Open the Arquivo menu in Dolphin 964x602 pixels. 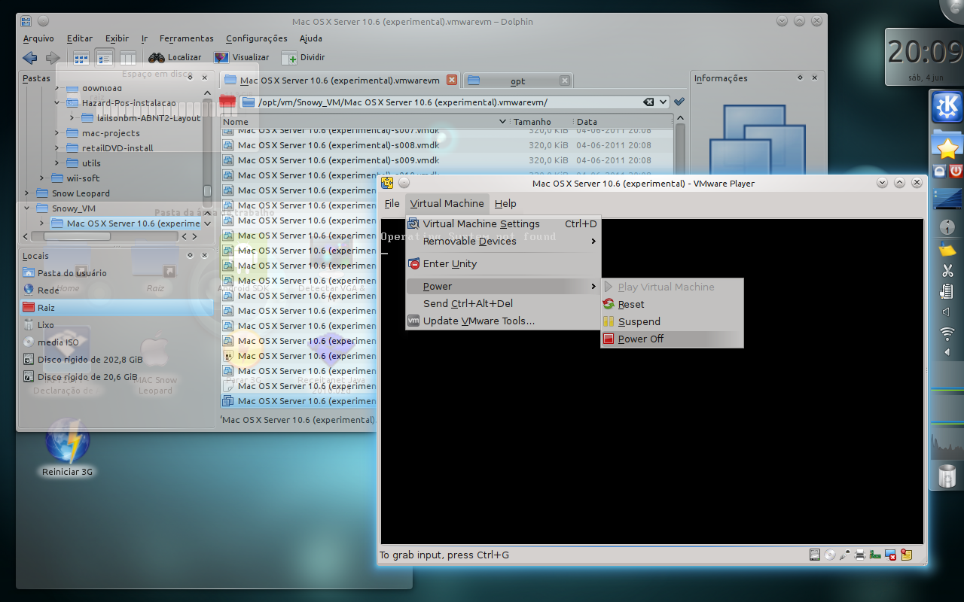tap(38, 38)
